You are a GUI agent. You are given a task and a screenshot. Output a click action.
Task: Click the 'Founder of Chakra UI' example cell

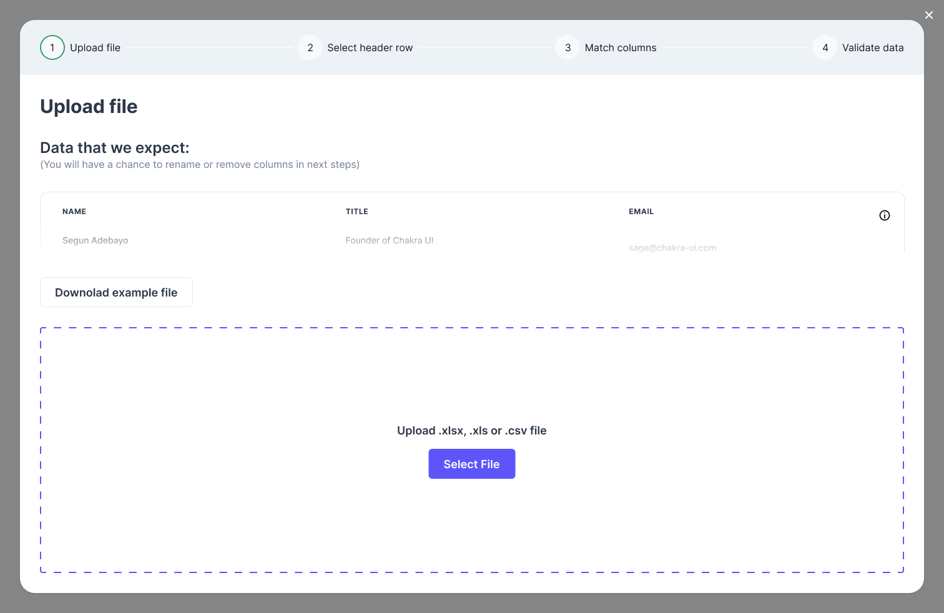point(390,240)
